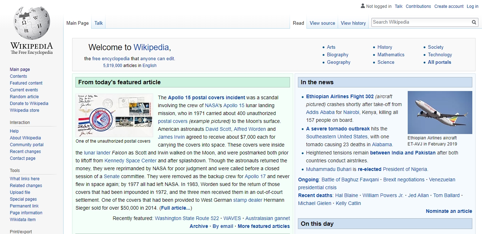
Task: Open Washington State Route 522
Action: click(x=187, y=218)
